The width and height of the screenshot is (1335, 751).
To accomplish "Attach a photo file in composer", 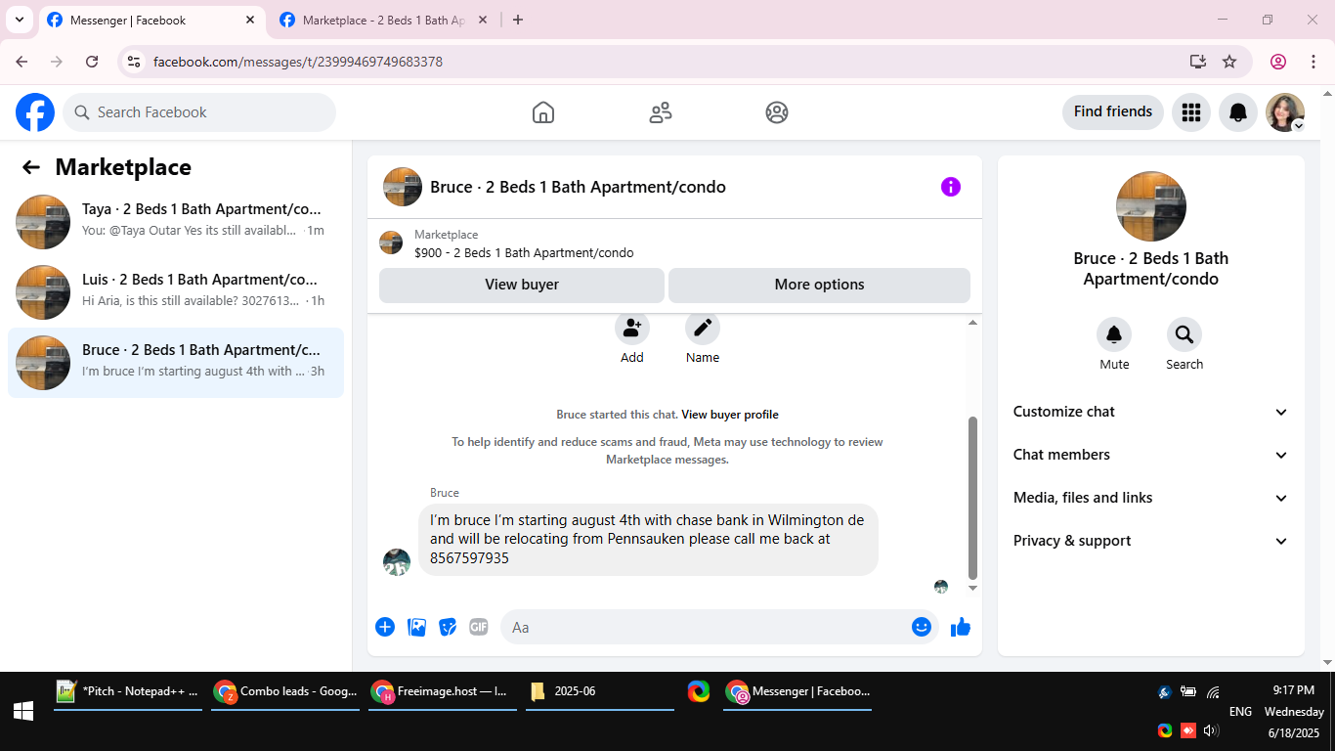I will pyautogui.click(x=417, y=627).
